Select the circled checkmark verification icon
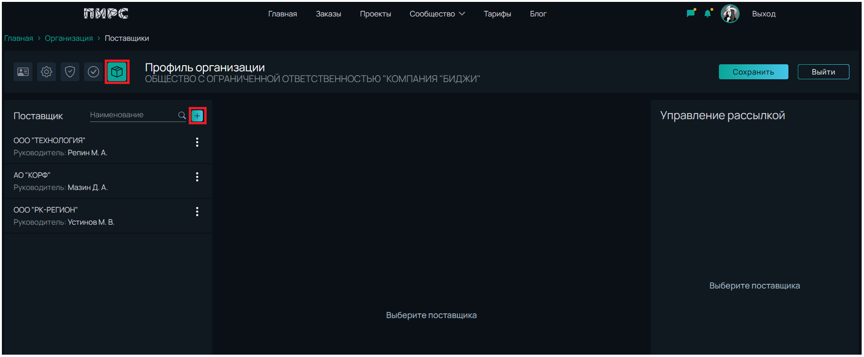This screenshot has height=357, width=864. [x=93, y=72]
